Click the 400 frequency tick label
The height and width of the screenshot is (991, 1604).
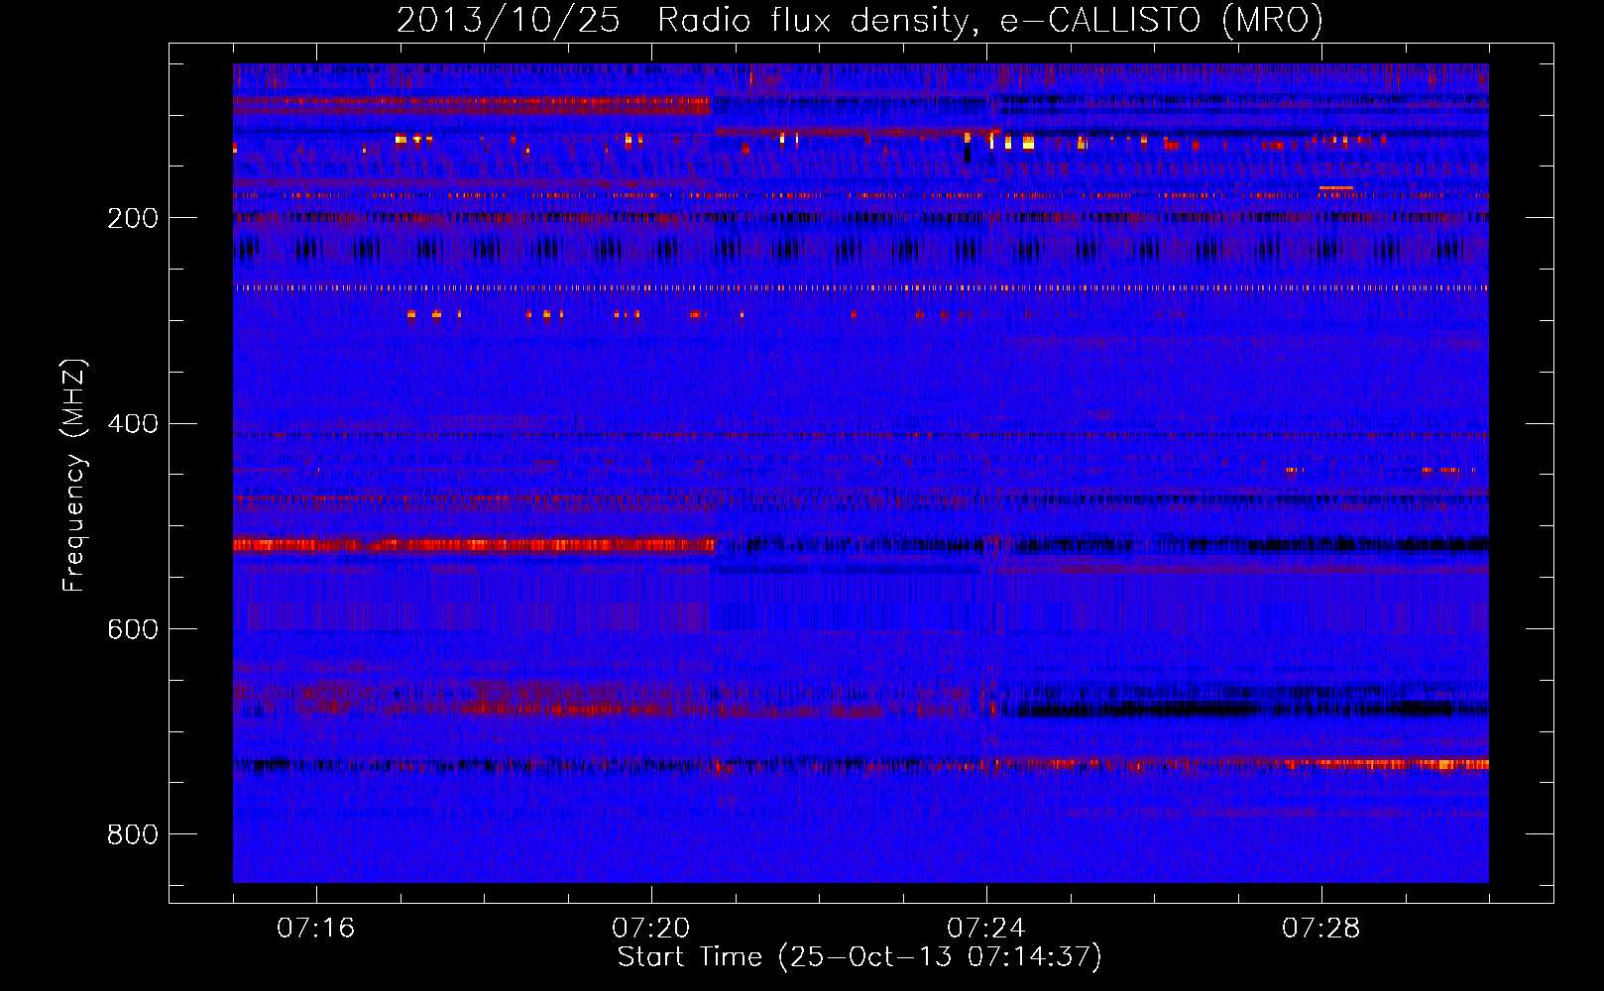(133, 424)
